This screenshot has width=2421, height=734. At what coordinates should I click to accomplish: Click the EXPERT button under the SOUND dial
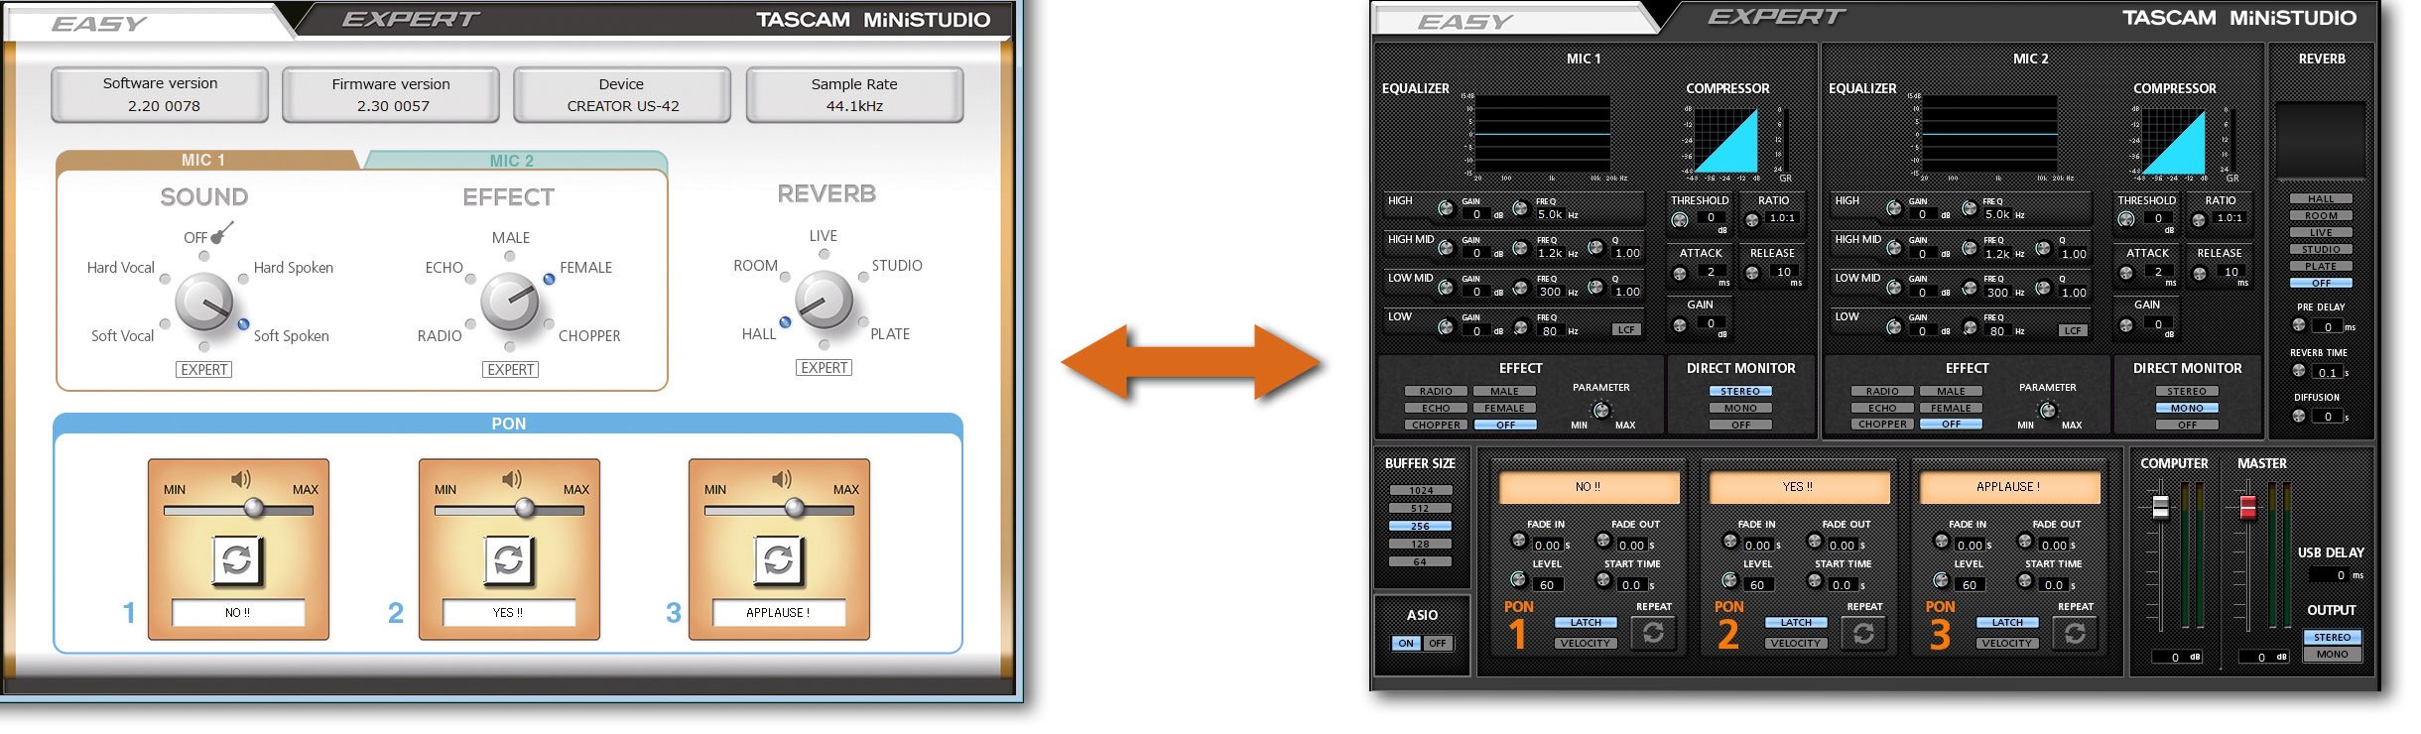pyautogui.click(x=204, y=370)
